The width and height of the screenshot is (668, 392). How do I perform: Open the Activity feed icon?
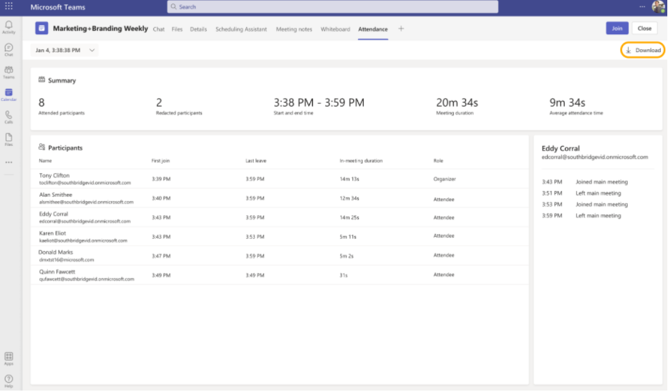pyautogui.click(x=9, y=27)
